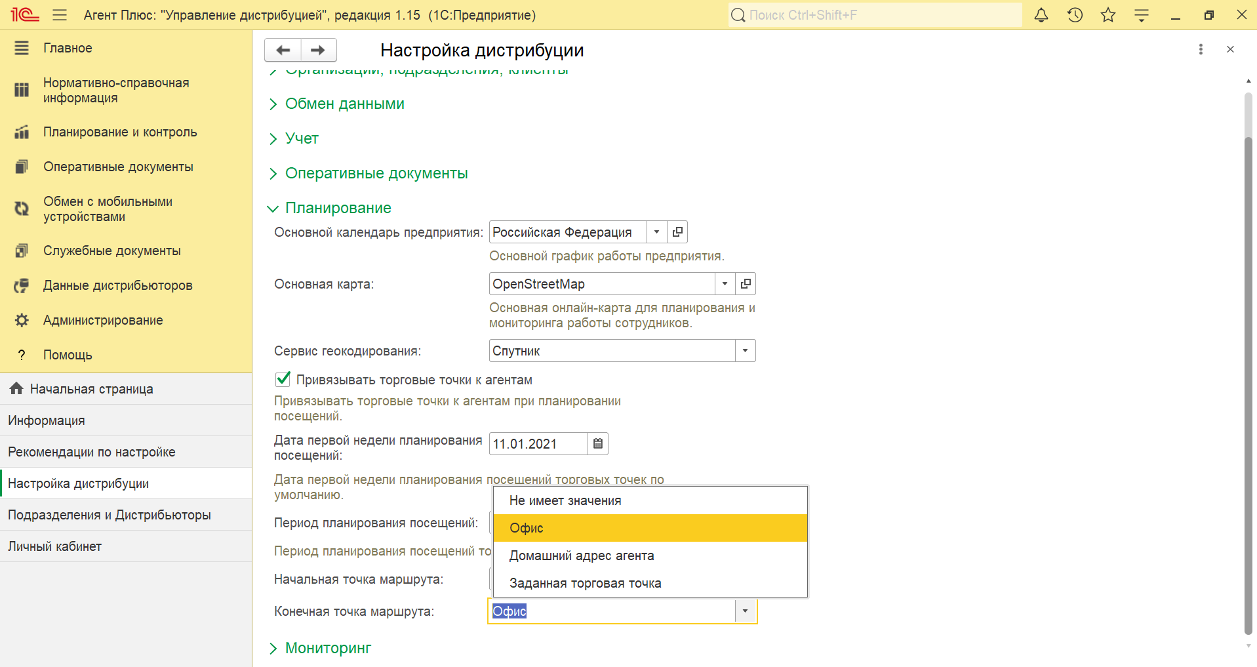Close the Настройка дистрибуции form
Viewport: 1257px width, 667px height.
click(x=1230, y=49)
